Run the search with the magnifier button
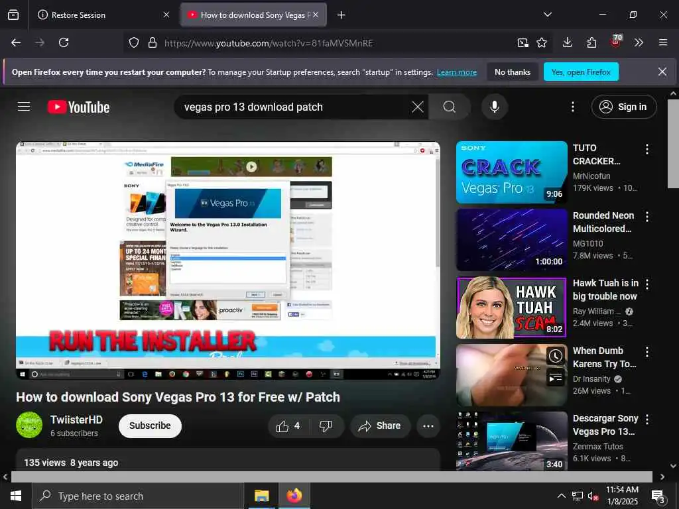 click(450, 107)
